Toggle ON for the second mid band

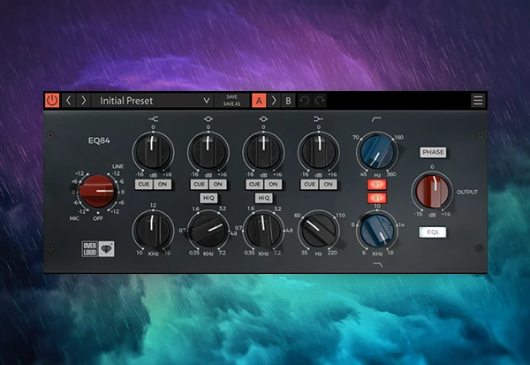pyautogui.click(x=273, y=185)
